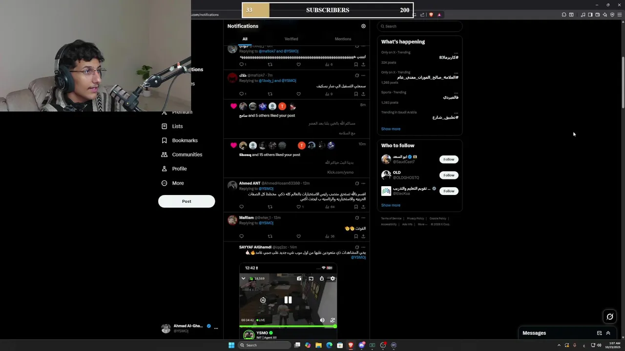Open Discord from the taskbar
Screen dimensions: 625x351
coord(361,345)
